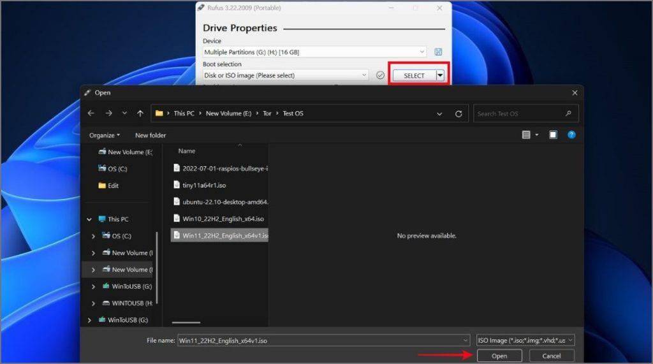Open the File name history dropdown

coord(465,340)
